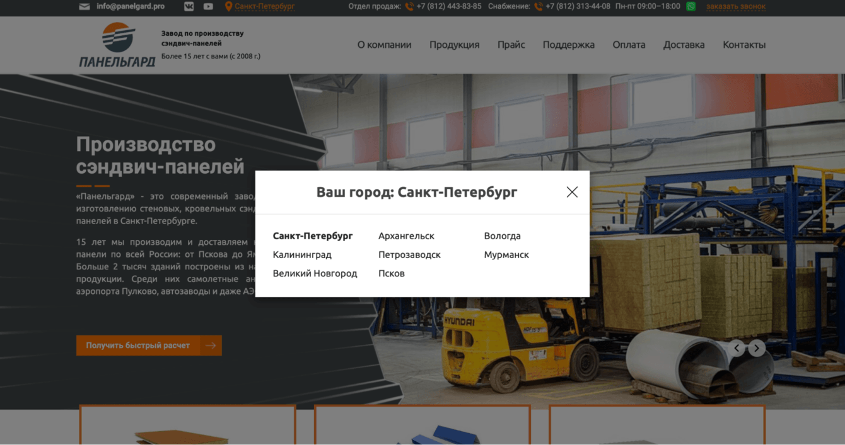Screen dimensions: 845x445
Task: Call sales number +7 (812) 443-83-85
Action: 449,6
